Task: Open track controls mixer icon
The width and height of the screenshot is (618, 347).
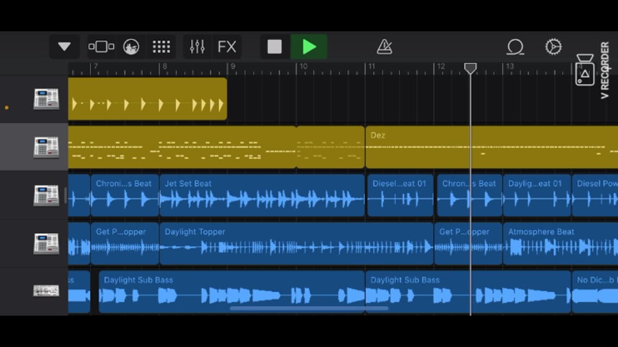Action: 197,47
